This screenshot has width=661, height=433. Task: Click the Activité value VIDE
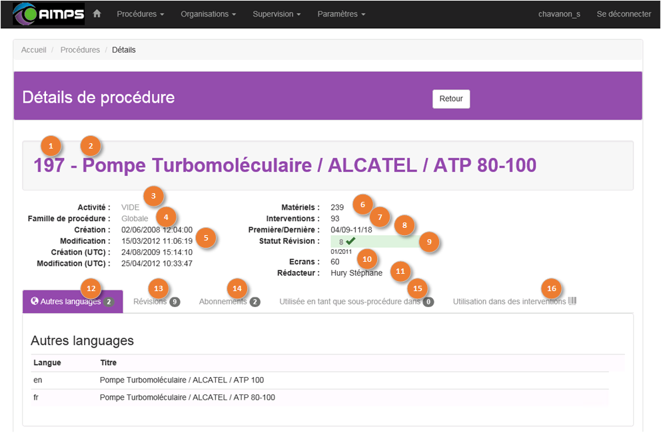130,207
